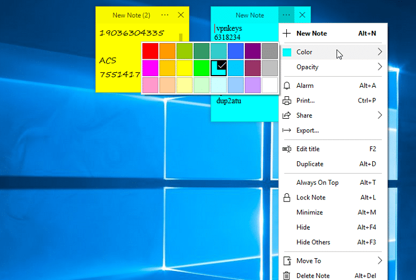This screenshot has width=416, height=280.
Task: Select the olive green swatch in top row
Action: click(184, 51)
